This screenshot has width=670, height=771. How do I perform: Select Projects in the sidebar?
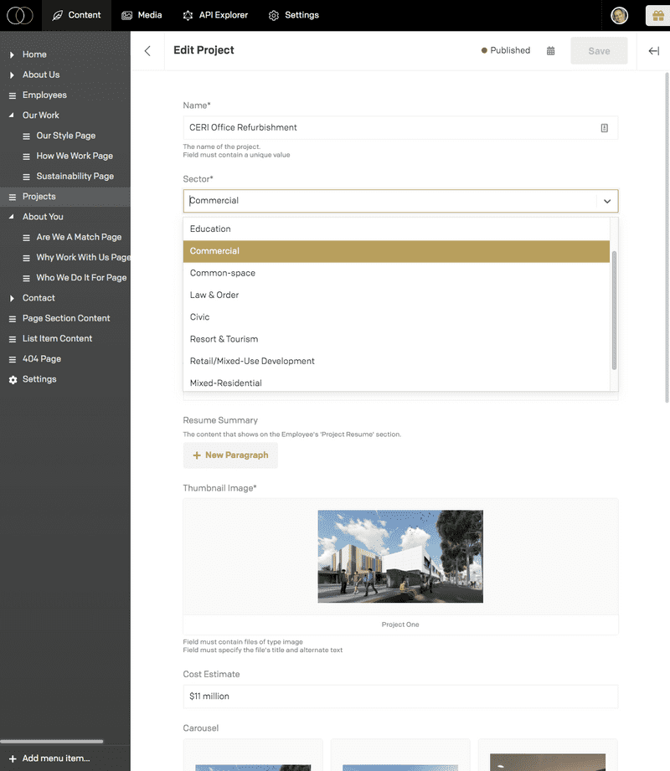click(x=65, y=196)
